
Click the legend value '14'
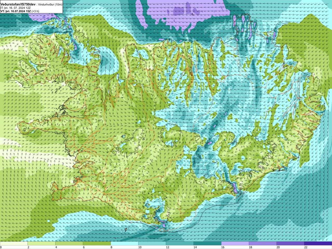[x=195, y=247]
